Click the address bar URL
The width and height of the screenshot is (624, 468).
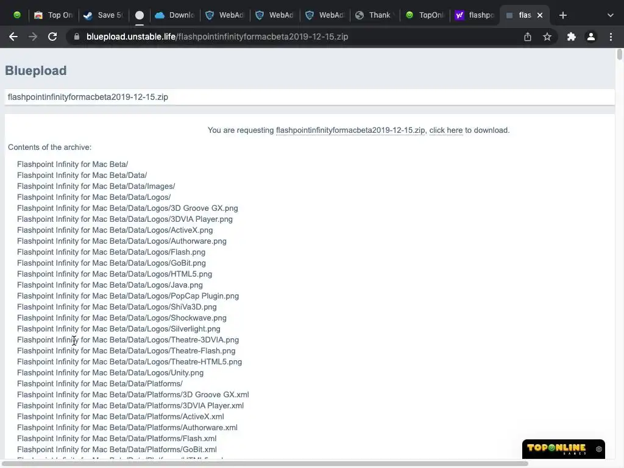[218, 37]
